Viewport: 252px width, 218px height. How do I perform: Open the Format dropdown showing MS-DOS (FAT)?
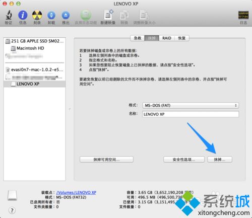pyautogui.click(x=191, y=105)
